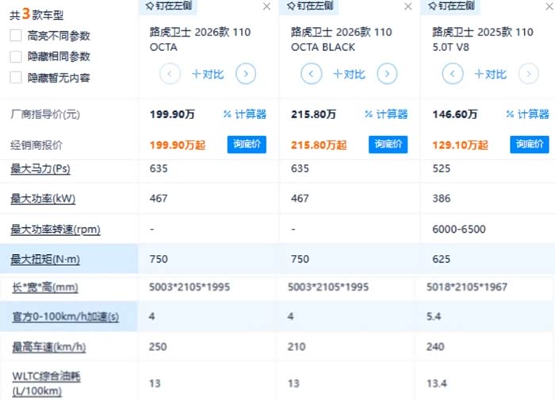Open 官方0-100km/h加速(s) parameter link
The image size is (555, 401).
pyautogui.click(x=64, y=316)
